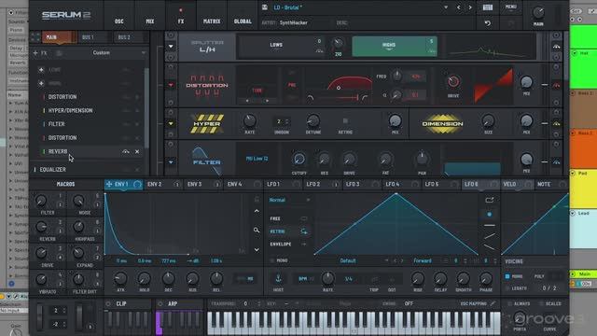Enable the Always portamento option
597x336 pixels.
tap(510, 304)
